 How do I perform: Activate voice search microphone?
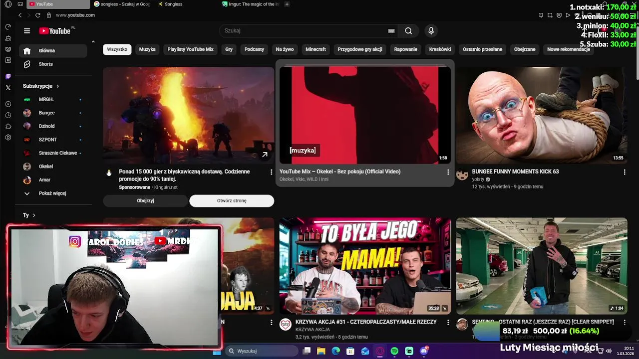click(431, 31)
